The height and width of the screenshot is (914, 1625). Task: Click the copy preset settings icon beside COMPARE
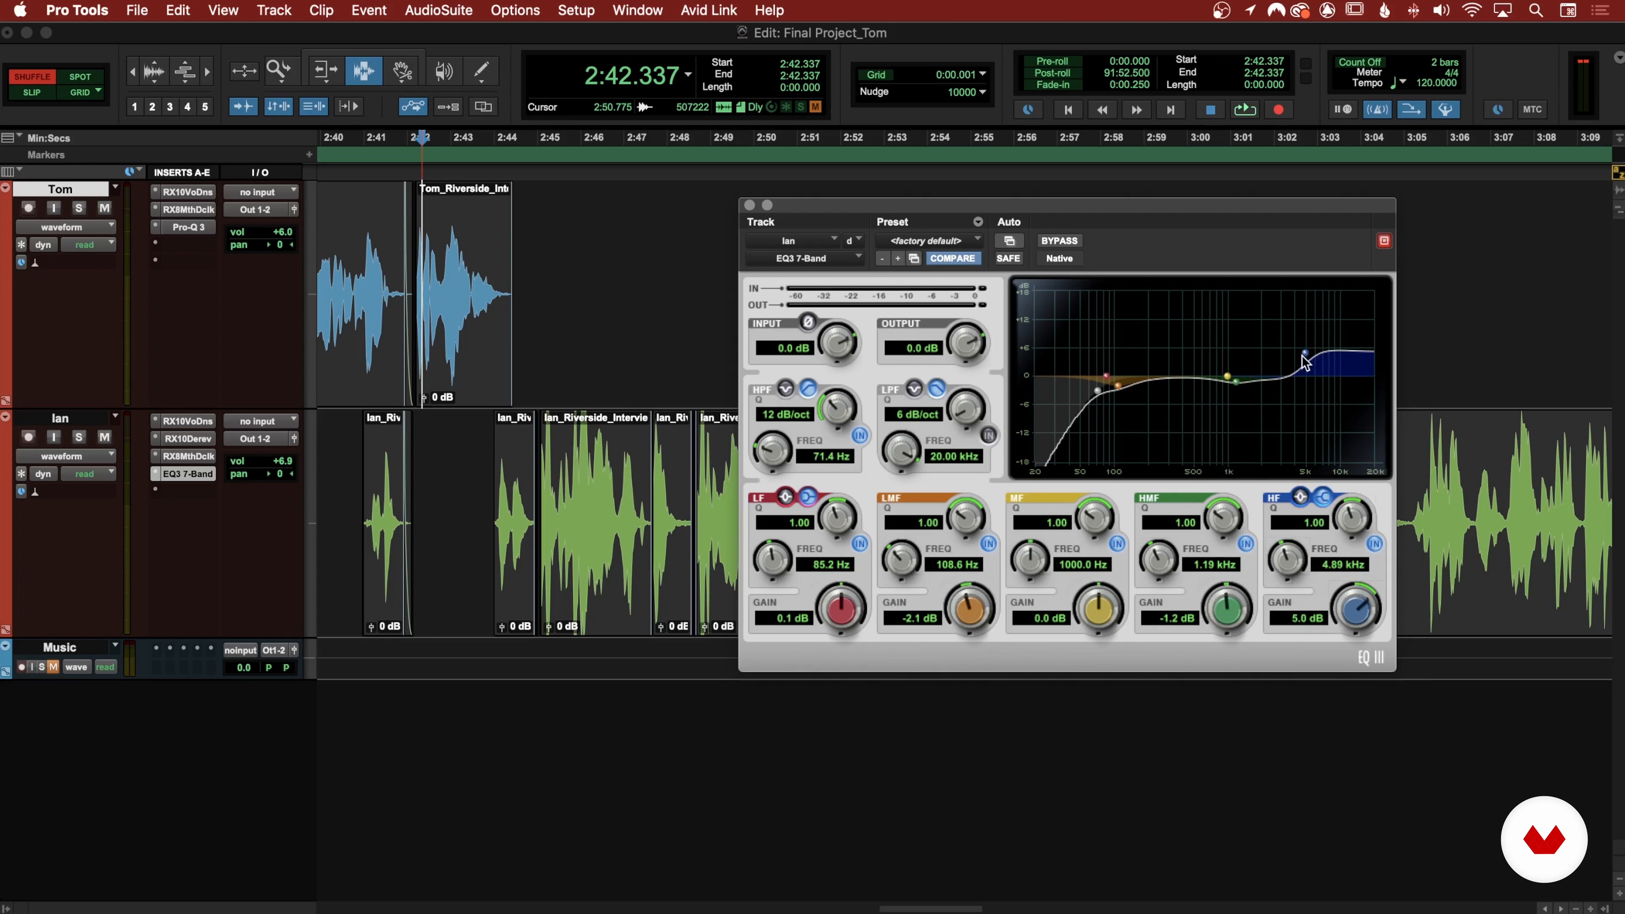pyautogui.click(x=914, y=258)
